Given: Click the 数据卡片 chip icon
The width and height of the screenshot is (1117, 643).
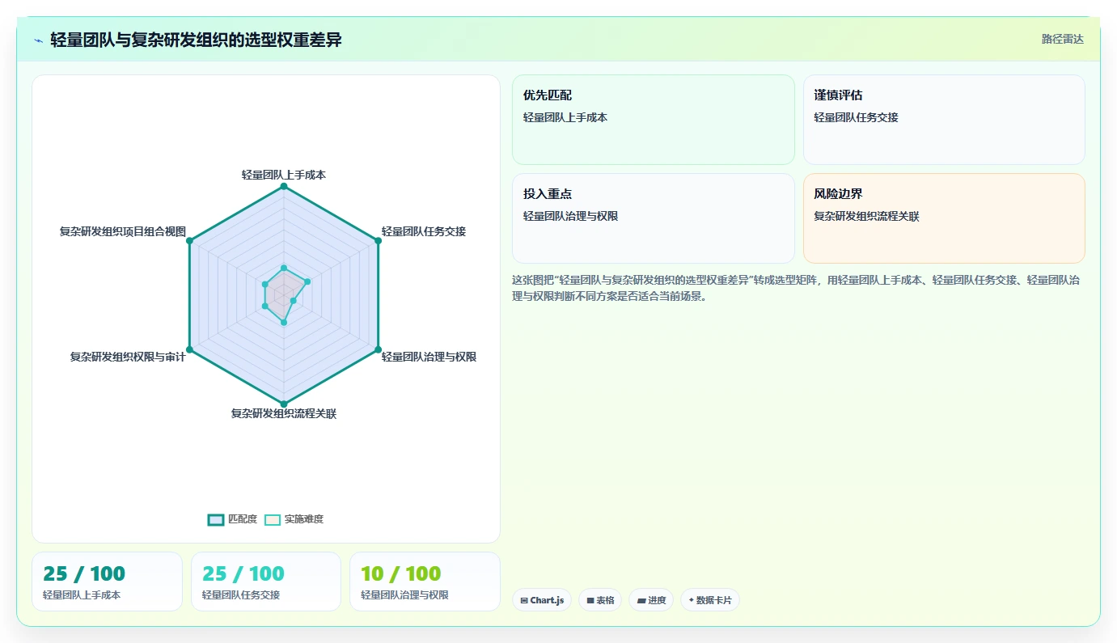Looking at the screenshot, I should 692,600.
